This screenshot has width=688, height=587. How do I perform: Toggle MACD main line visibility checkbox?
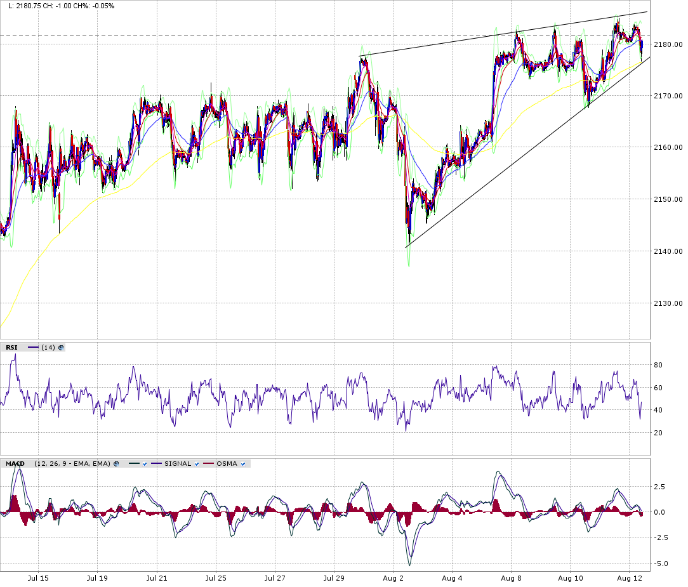[x=145, y=464]
